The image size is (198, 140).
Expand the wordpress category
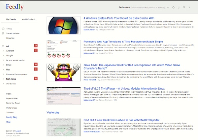(x=3, y=84)
